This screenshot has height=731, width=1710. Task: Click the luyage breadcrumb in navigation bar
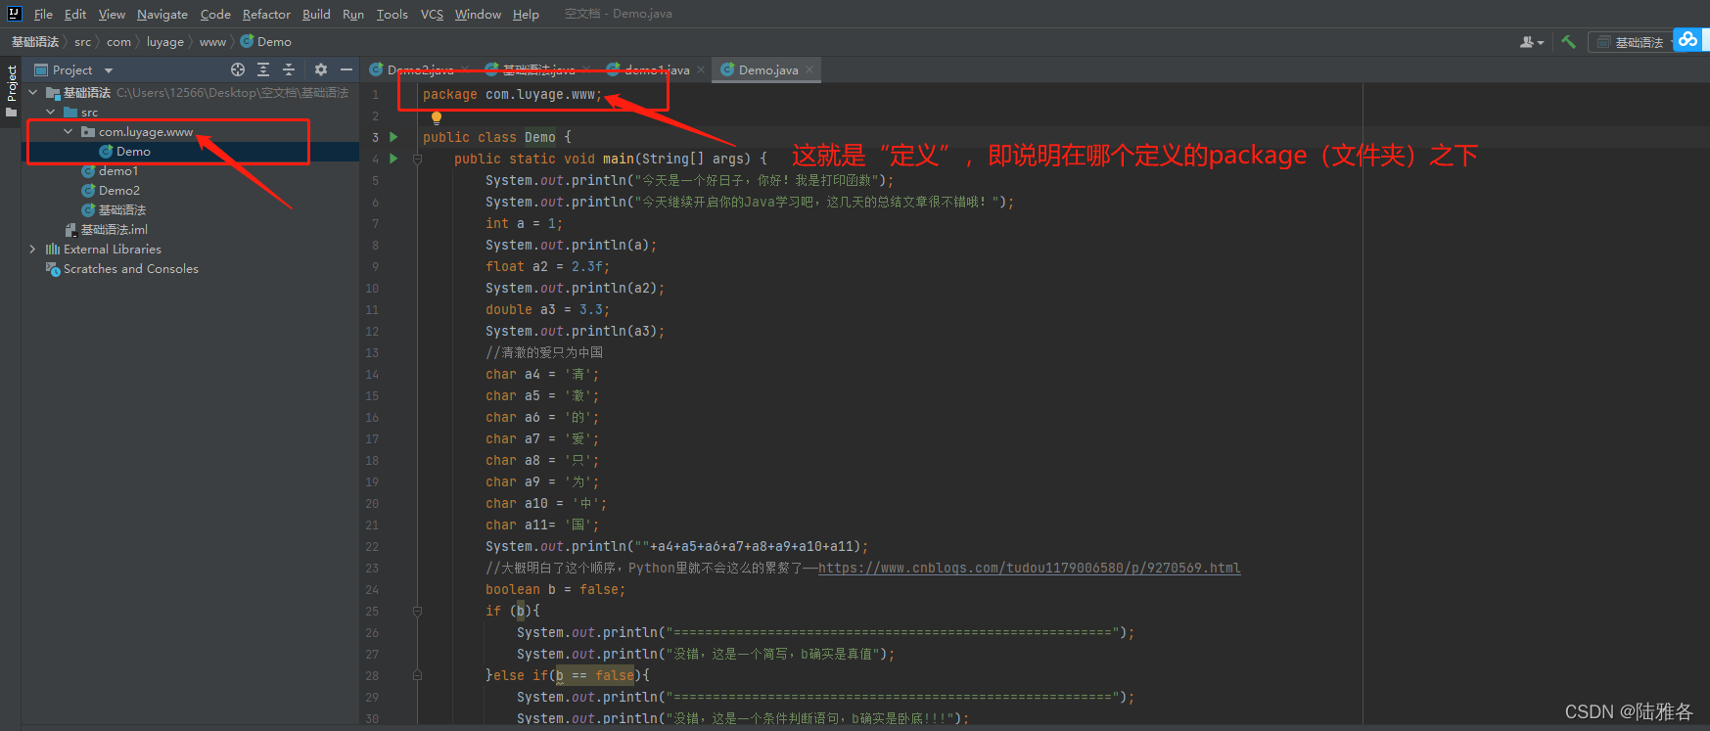[x=165, y=42]
